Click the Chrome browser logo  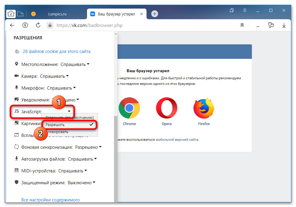coord(129,108)
